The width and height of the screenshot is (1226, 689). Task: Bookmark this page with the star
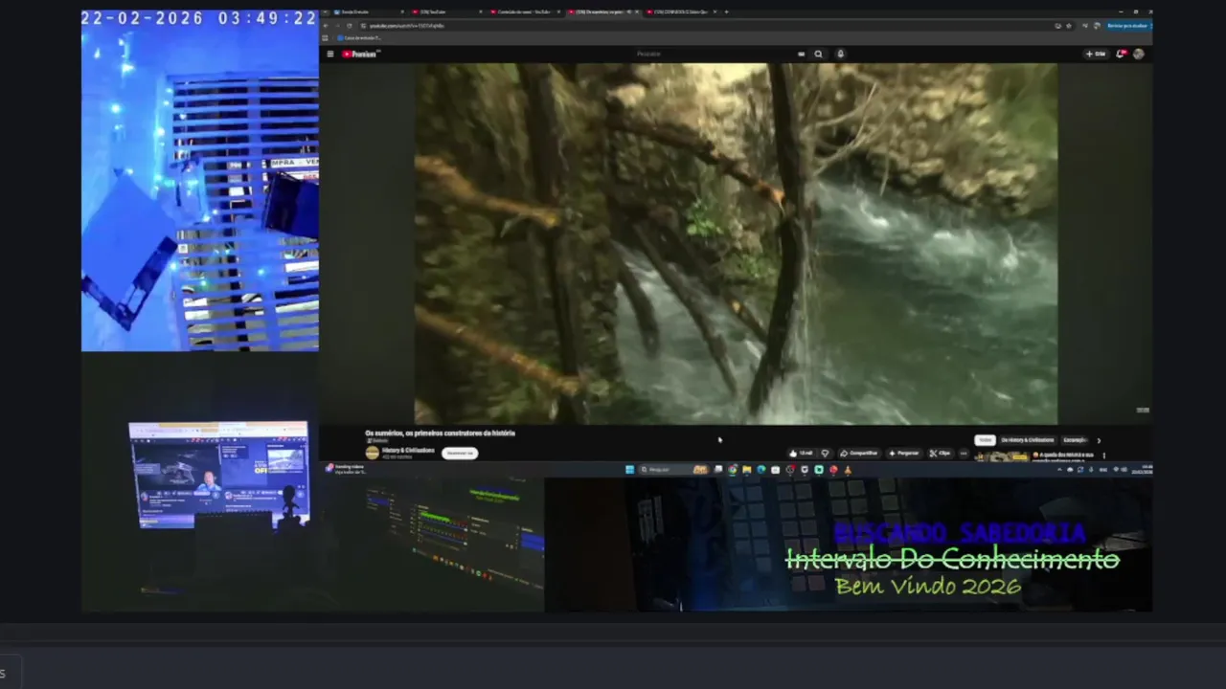[x=1069, y=26]
